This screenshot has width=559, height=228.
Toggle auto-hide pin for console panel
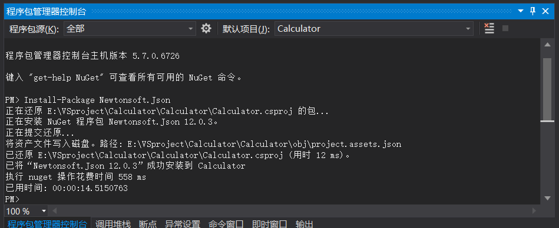(x=533, y=11)
